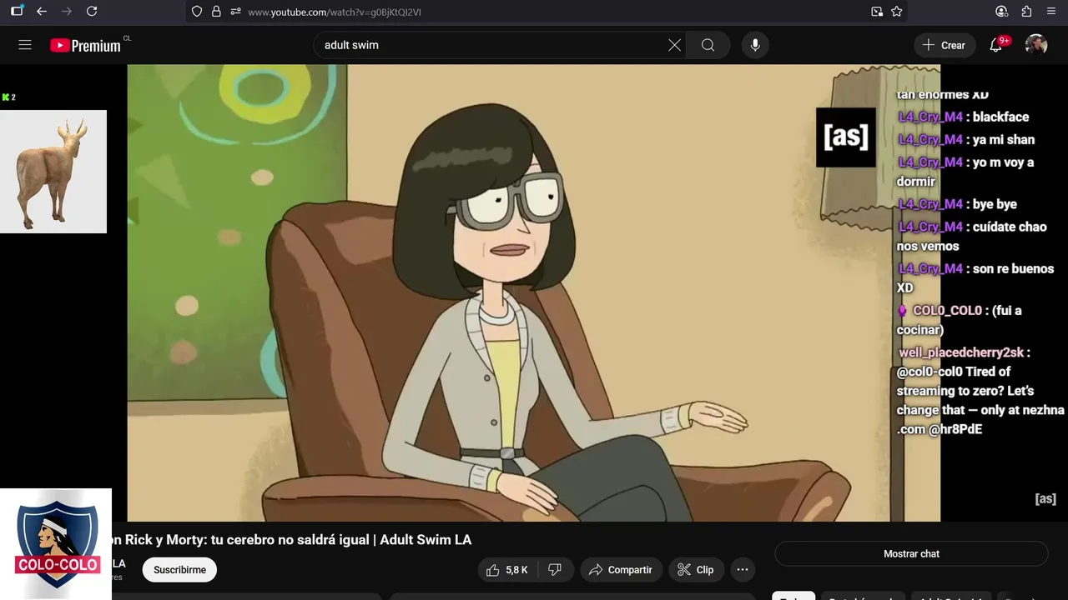View site security padlock info
1068x600 pixels.
[x=216, y=12]
